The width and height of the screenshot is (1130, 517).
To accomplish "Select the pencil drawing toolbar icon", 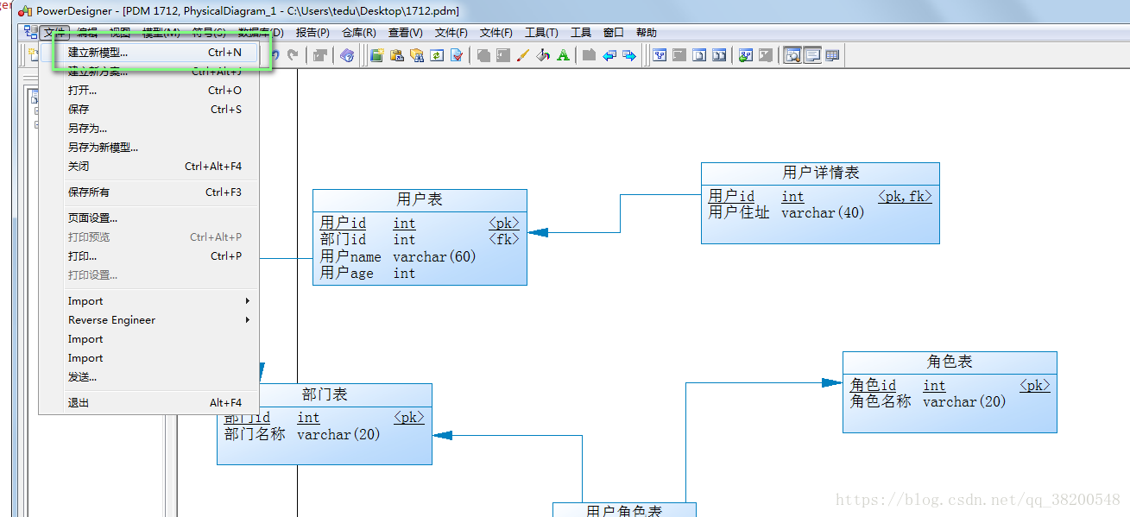I will 522,55.
